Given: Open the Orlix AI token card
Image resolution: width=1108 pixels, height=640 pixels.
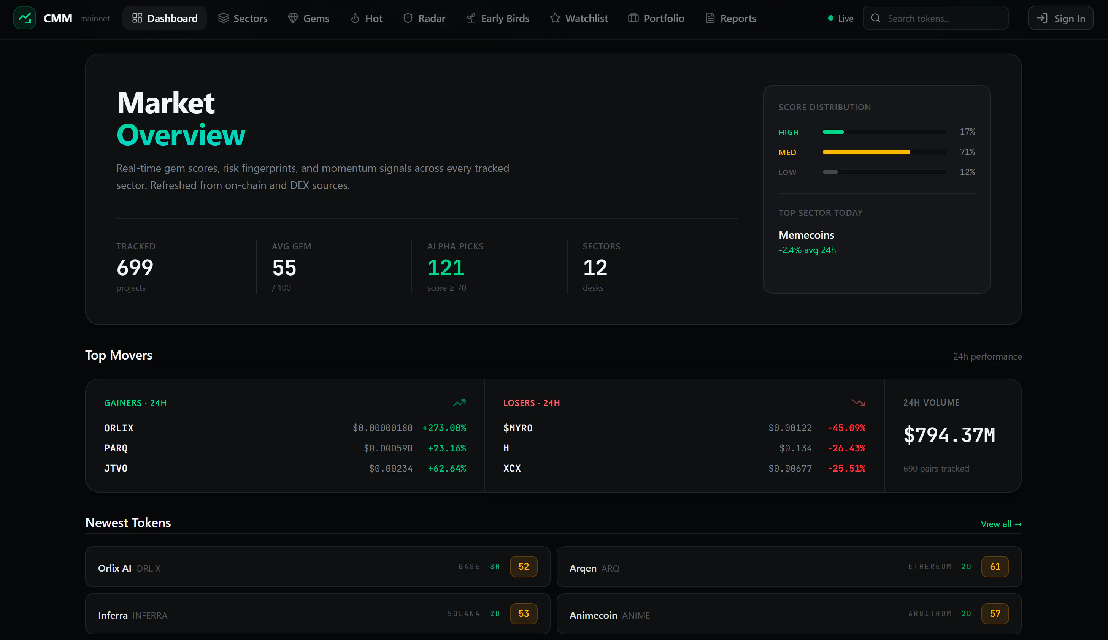Looking at the screenshot, I should (318, 567).
